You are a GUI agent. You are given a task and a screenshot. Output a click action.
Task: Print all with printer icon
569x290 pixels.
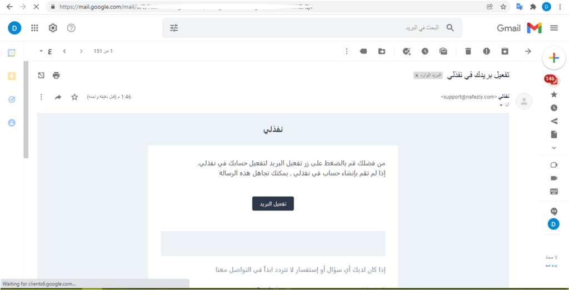tap(56, 76)
